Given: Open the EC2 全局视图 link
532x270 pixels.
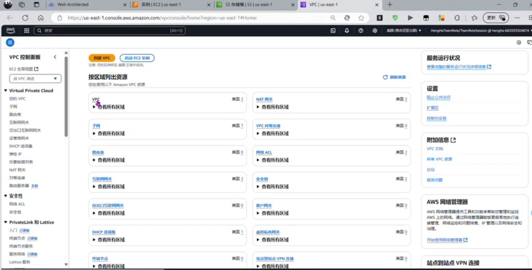Looking at the screenshot, I should 24,69.
